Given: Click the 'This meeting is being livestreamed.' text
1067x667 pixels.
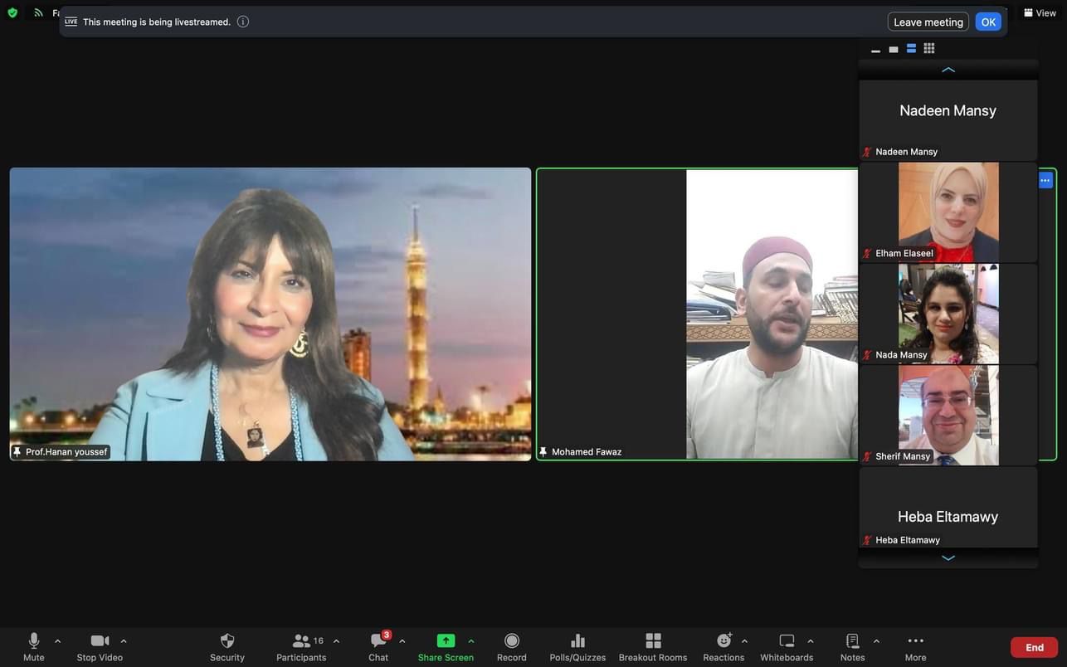Looking at the screenshot, I should tap(157, 22).
